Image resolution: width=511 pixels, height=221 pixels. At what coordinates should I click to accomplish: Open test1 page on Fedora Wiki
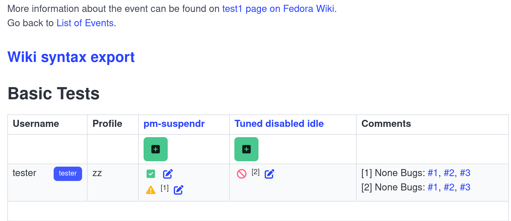tap(278, 9)
